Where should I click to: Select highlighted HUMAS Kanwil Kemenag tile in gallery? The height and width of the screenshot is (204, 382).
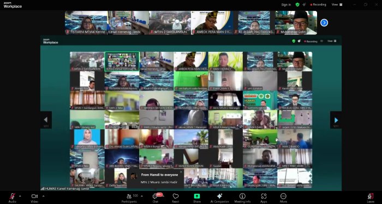tap(122, 61)
